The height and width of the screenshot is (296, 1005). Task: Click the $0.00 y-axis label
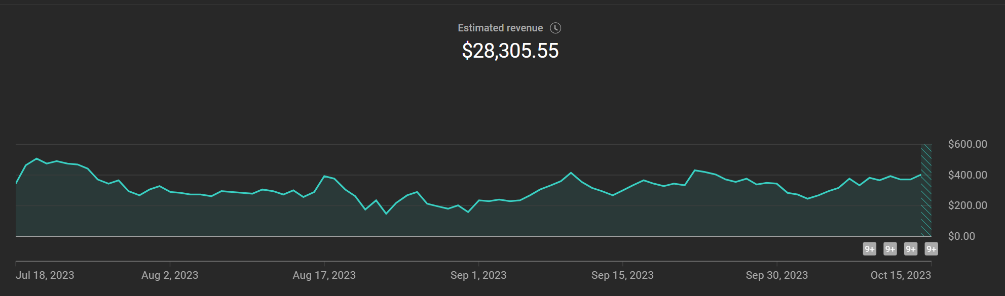[961, 236]
